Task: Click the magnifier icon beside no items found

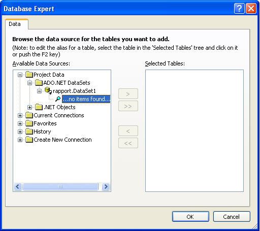Action: coord(58,99)
